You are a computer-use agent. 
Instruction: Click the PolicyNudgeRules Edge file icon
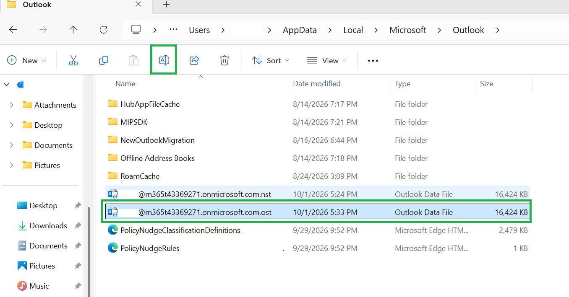(112, 248)
